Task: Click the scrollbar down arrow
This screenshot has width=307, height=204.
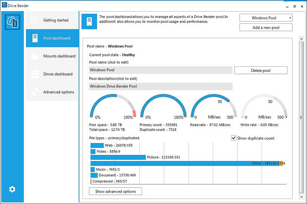Action: (302, 197)
